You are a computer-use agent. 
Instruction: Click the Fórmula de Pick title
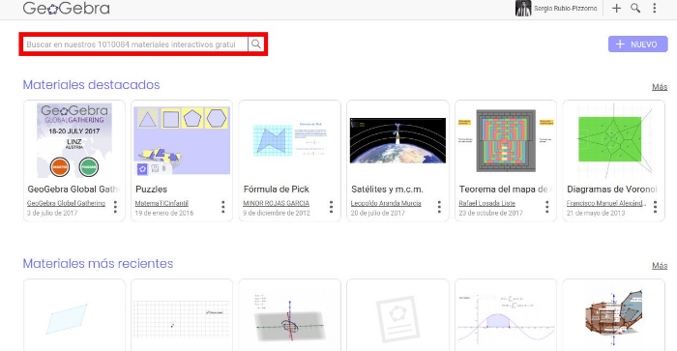coord(277,190)
